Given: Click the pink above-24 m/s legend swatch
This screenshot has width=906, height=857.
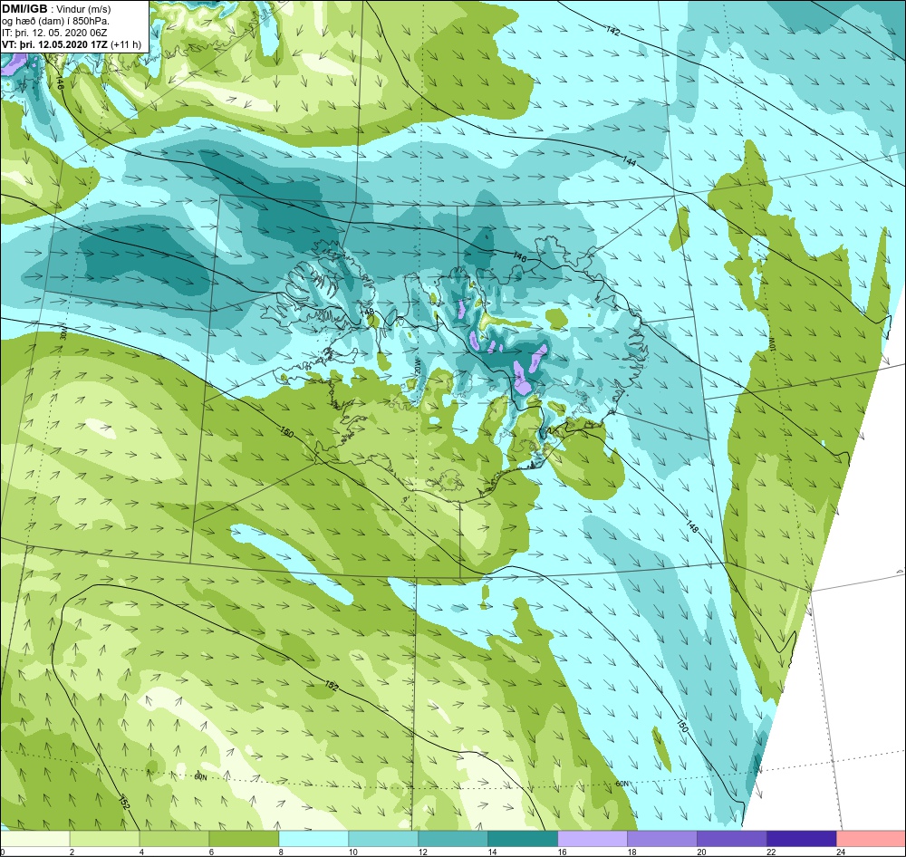Looking at the screenshot, I should pyautogui.click(x=871, y=839).
